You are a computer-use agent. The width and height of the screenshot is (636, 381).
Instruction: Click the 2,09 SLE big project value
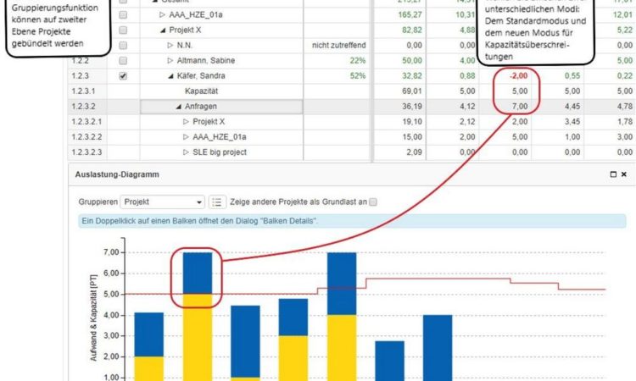[414, 152]
